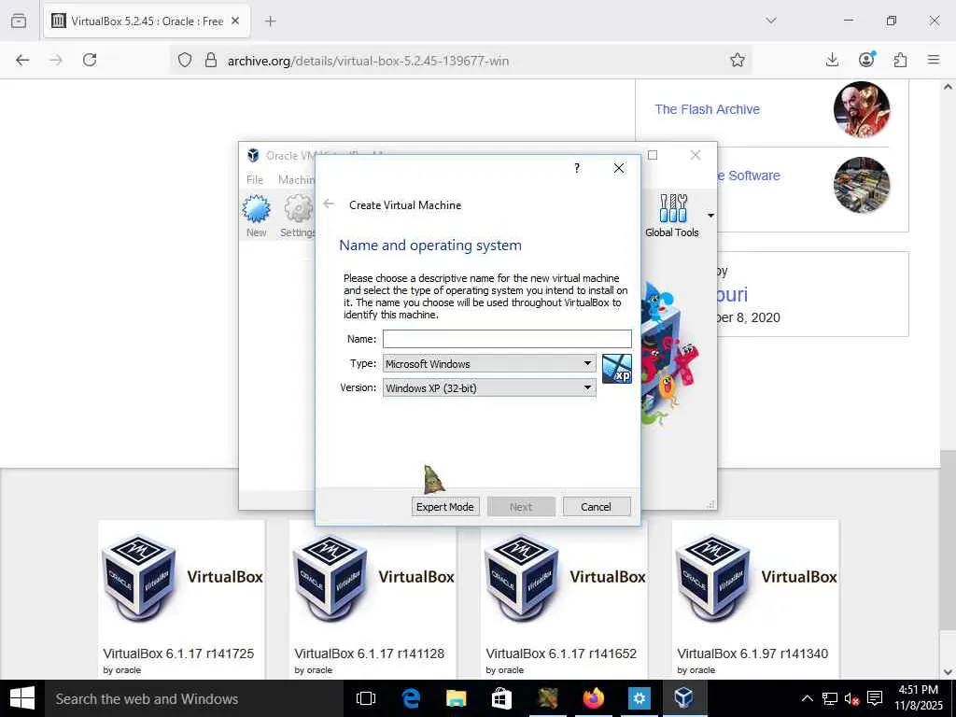Open the list all tabs chevron

point(771,21)
